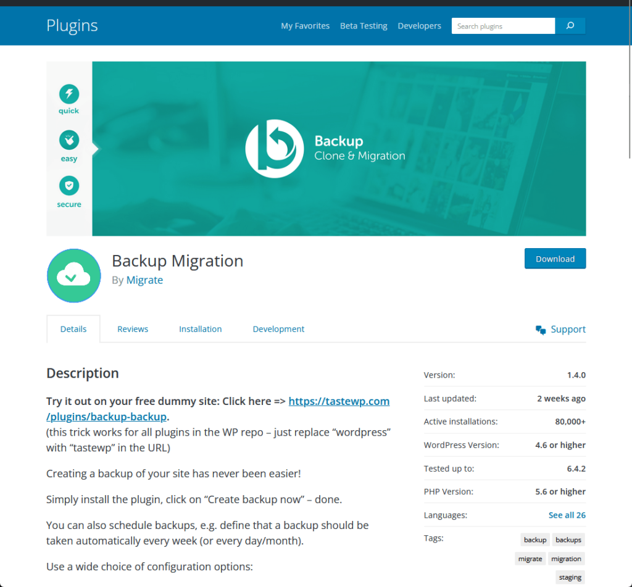Screen dimensions: 632x587
Task: Click the Active installations 80,000+ value
Action: [570, 422]
